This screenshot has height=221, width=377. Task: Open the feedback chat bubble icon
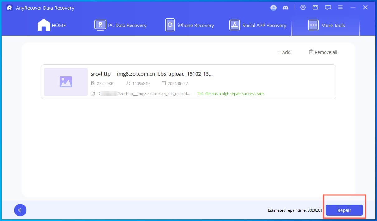point(328,8)
